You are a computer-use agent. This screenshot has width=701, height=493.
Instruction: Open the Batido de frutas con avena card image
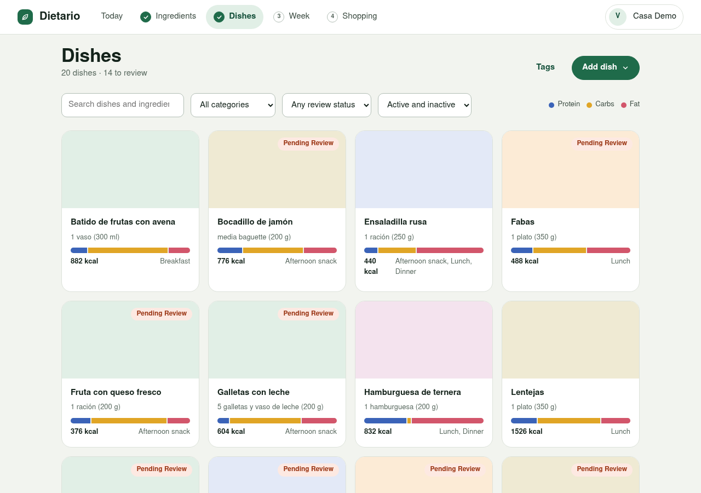130,169
